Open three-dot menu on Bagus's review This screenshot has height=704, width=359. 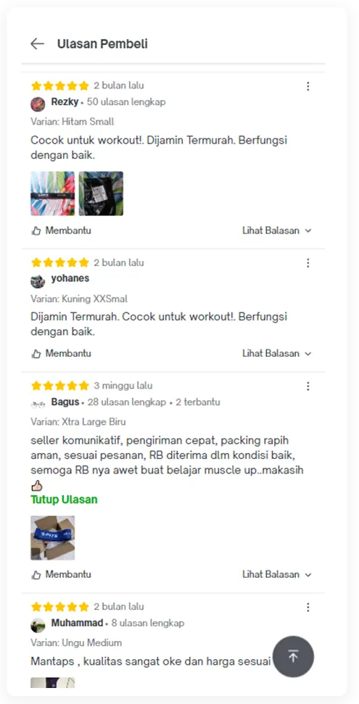click(x=308, y=386)
